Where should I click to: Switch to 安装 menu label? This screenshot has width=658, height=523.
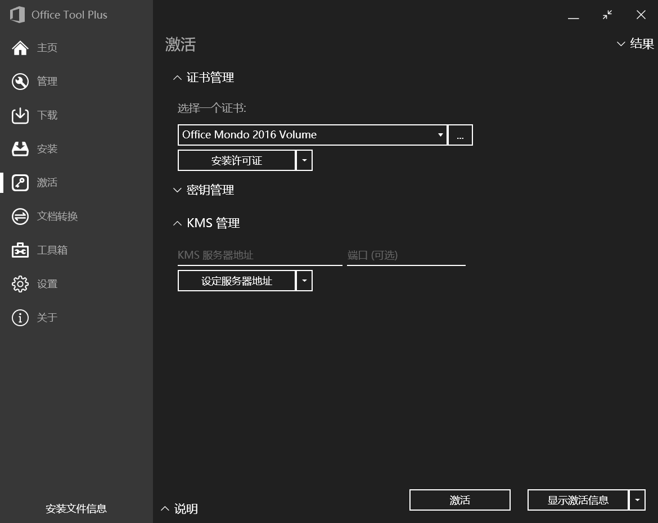coord(47,149)
